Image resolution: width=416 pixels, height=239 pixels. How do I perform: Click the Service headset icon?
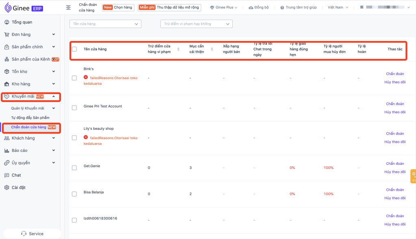[24, 234]
